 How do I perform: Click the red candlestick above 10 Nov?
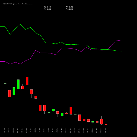click(32, 92)
